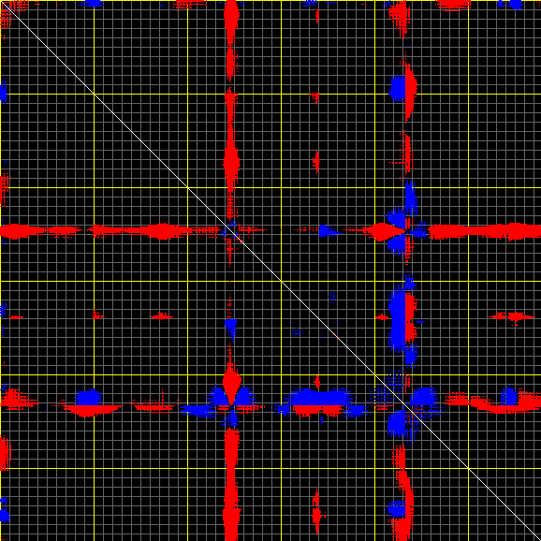This screenshot has width=541, height=541.
Task: Select the blue square left of the tall red half-dome
Action: coord(398,89)
